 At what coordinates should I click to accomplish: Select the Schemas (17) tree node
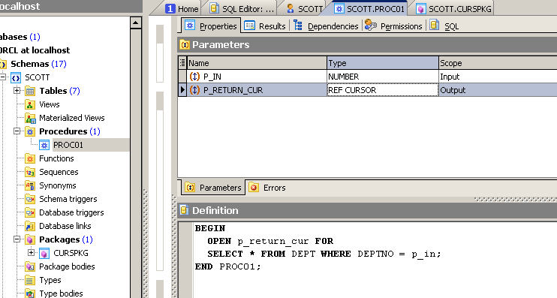(38, 64)
